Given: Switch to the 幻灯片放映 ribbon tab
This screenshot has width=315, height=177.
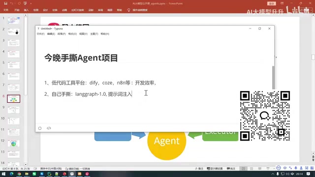Looking at the screenshot, I should [78, 10].
